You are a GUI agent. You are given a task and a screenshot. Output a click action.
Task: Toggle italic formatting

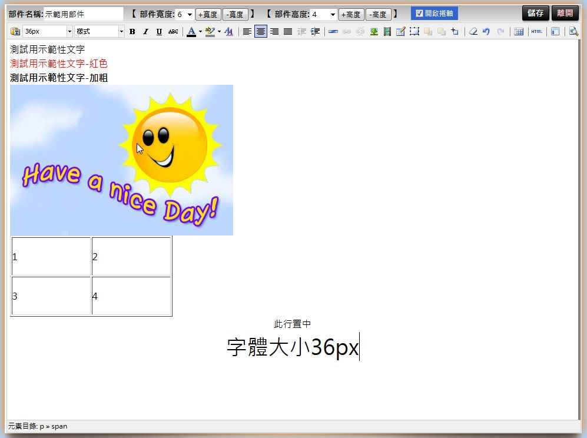coord(145,32)
